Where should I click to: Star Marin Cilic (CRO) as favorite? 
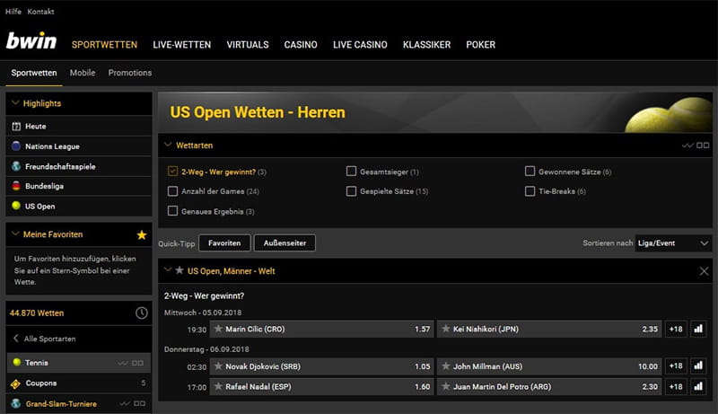coord(218,329)
